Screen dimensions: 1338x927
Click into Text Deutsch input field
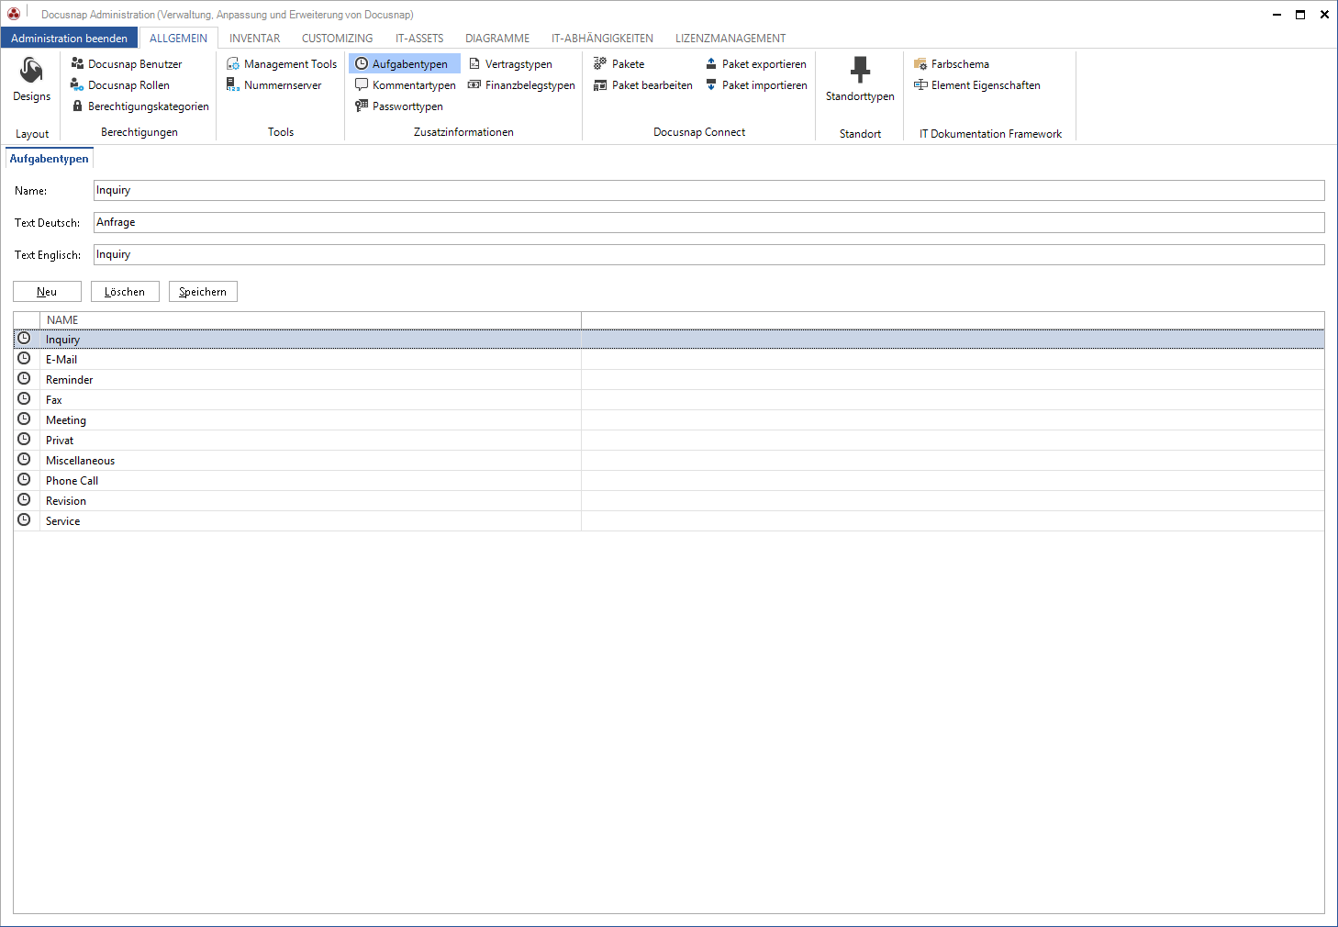(x=709, y=222)
